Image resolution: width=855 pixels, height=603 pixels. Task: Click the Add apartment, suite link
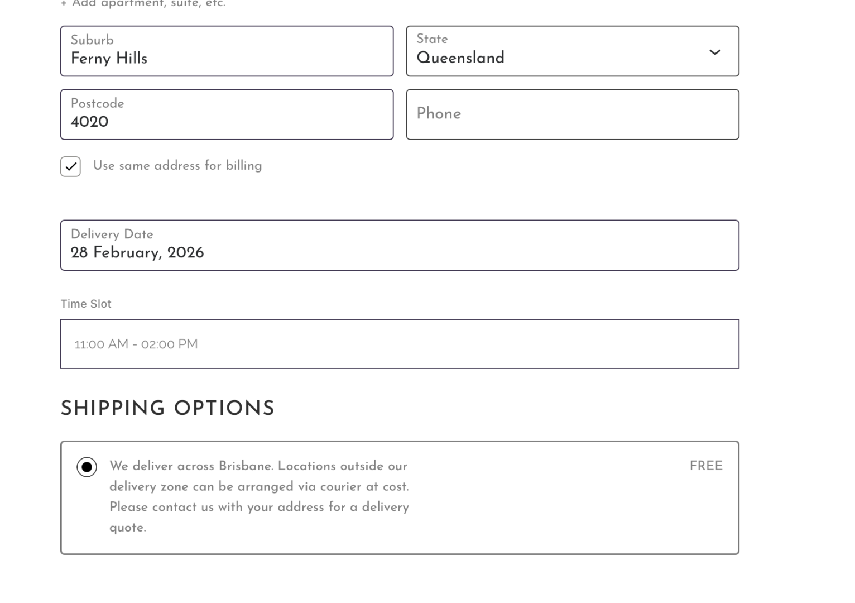[x=143, y=4]
